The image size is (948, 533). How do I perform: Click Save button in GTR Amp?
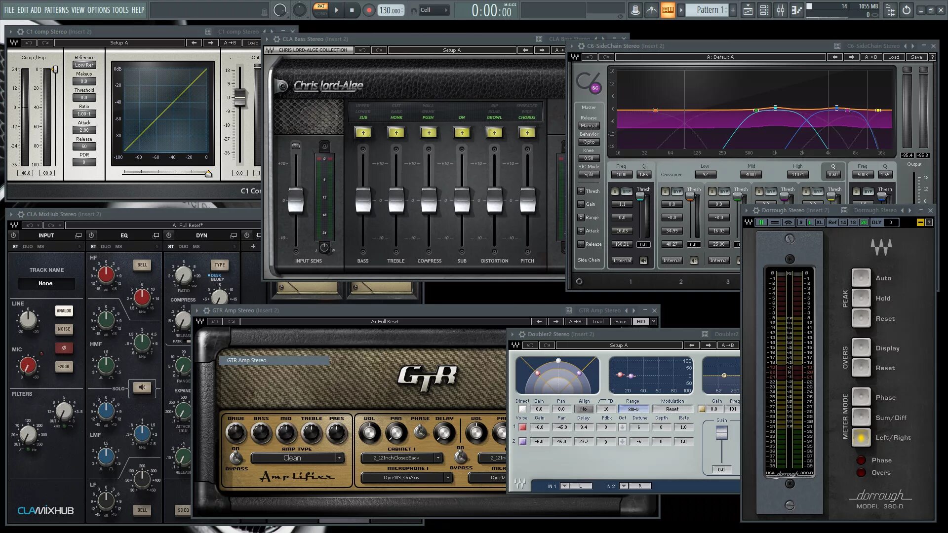pyautogui.click(x=621, y=322)
